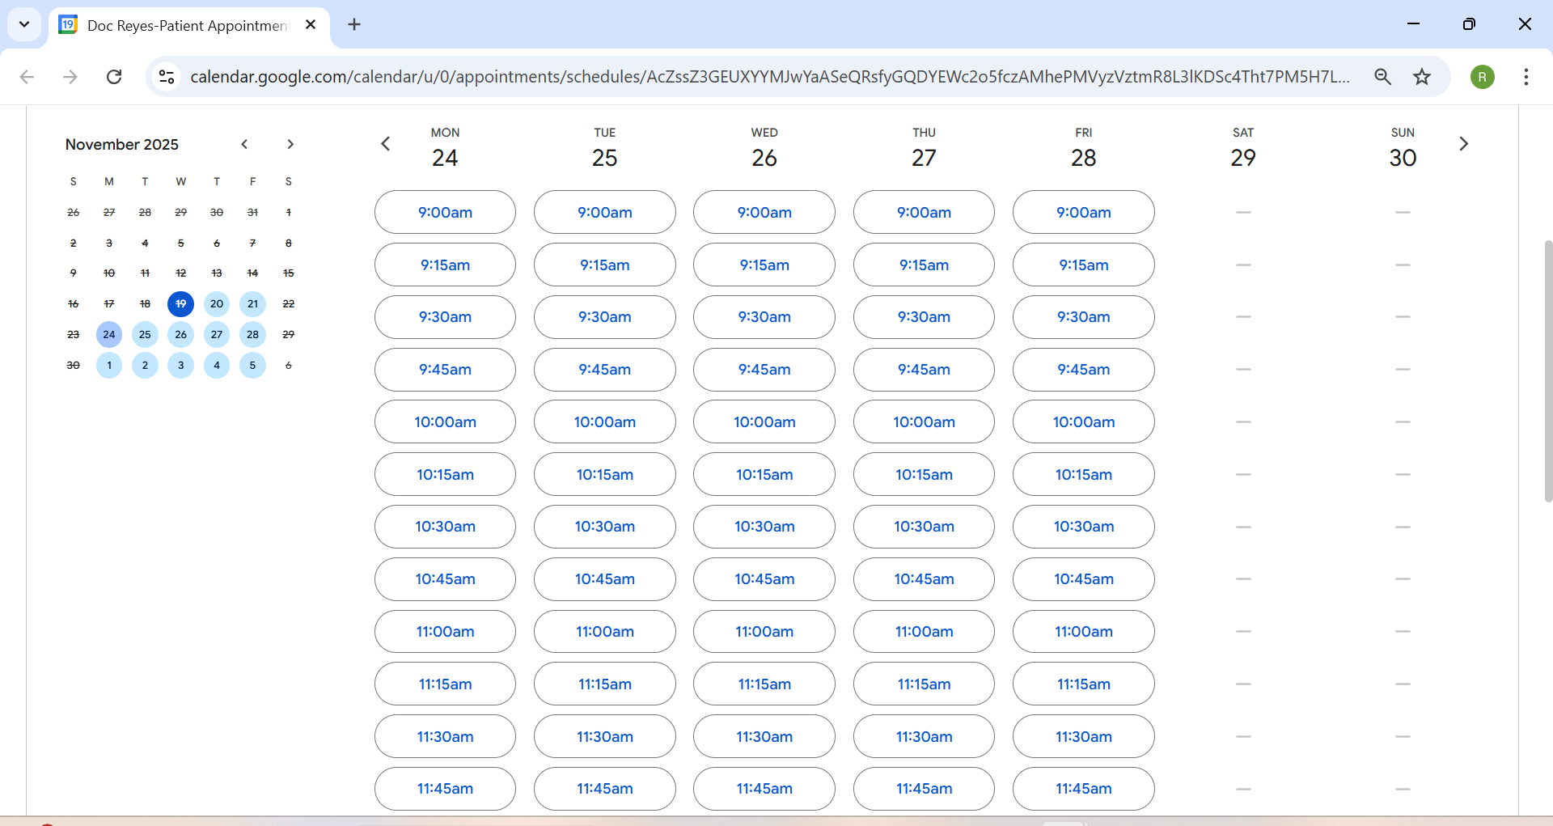
Task: Expand the tab search dropdown
Action: tap(24, 24)
